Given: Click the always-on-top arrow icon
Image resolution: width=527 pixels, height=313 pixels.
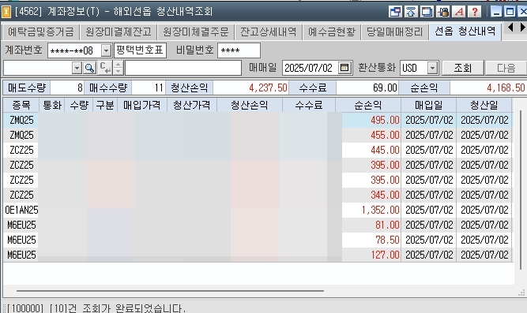Looking at the screenshot, I should (x=411, y=12).
